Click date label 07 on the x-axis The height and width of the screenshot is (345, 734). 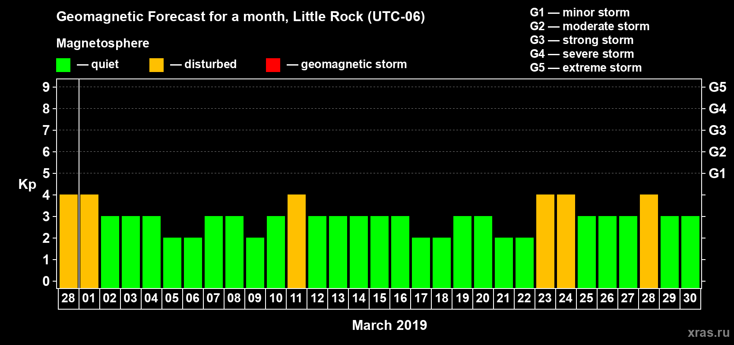213,298
